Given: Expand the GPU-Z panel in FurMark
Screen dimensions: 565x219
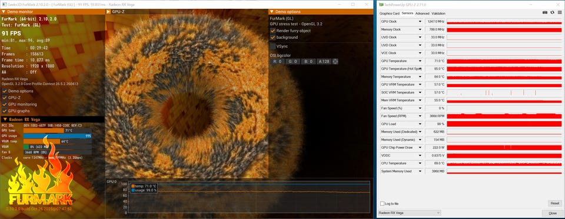Looking at the screenshot, I should click(x=108, y=12).
